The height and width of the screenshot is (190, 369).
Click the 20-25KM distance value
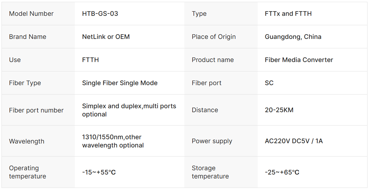coord(279,110)
